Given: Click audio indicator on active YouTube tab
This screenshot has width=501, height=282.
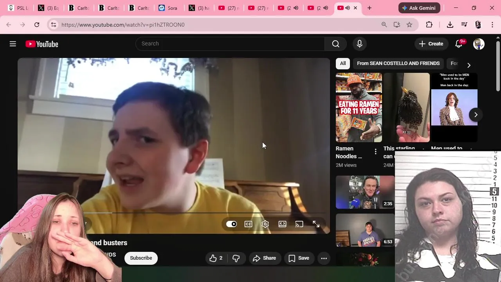Looking at the screenshot, I should 347,8.
